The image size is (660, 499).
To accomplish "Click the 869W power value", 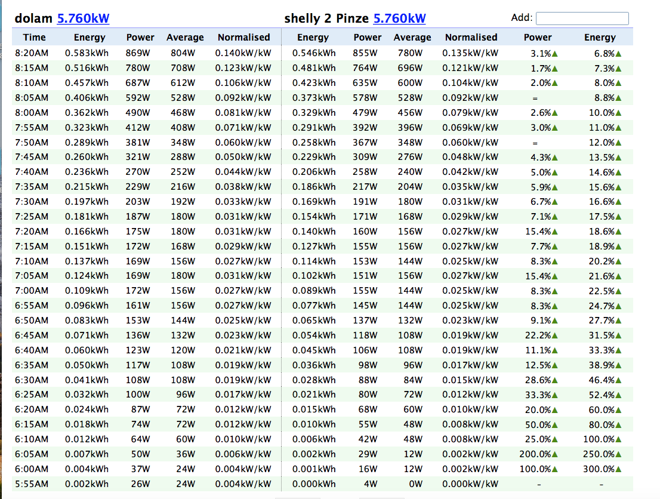I will (x=138, y=53).
